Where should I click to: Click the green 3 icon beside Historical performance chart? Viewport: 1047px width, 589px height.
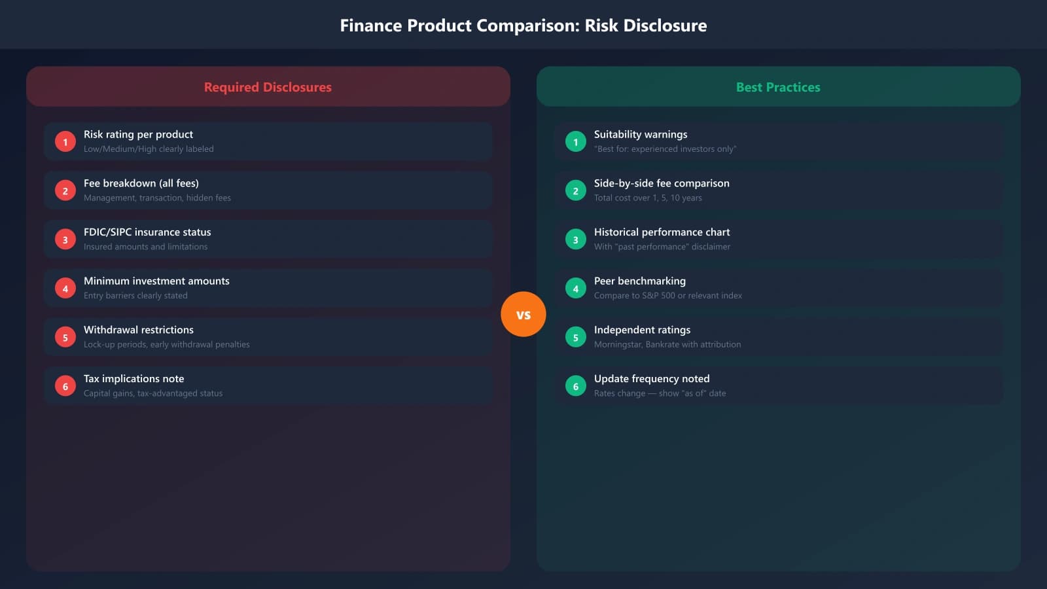(575, 239)
